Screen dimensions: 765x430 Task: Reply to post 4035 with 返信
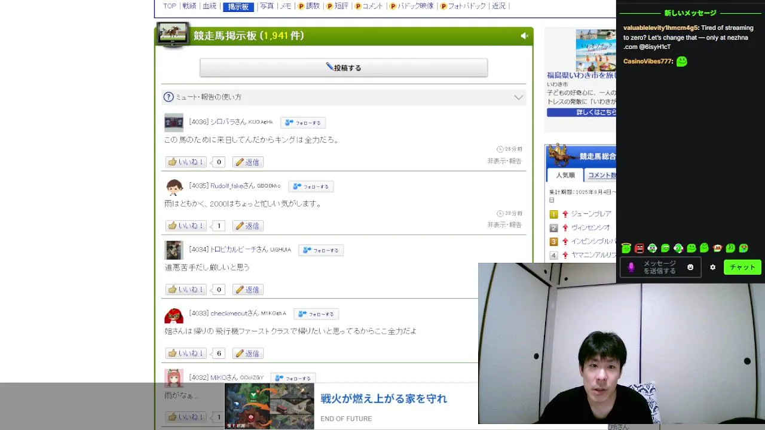click(248, 226)
